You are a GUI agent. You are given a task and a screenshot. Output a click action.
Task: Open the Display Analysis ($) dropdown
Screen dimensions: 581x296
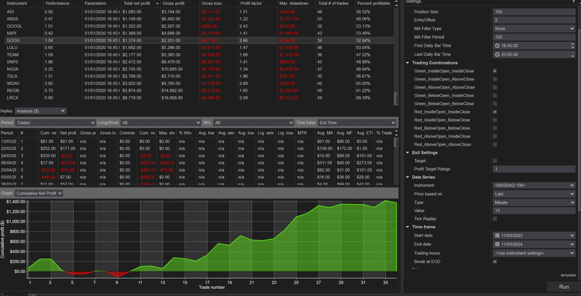click(x=40, y=111)
